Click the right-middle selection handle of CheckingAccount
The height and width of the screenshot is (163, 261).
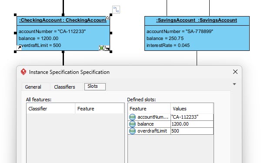(111, 33)
